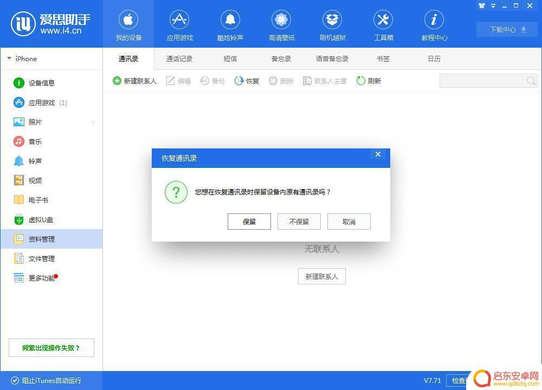
Task: Expand the 照片 chevron arrow
Action: 93,122
